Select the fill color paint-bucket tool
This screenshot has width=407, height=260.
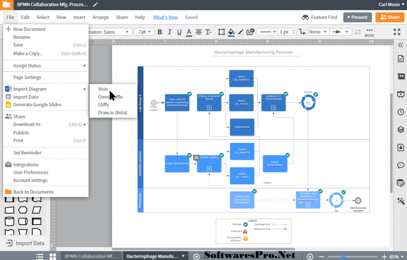(231, 32)
